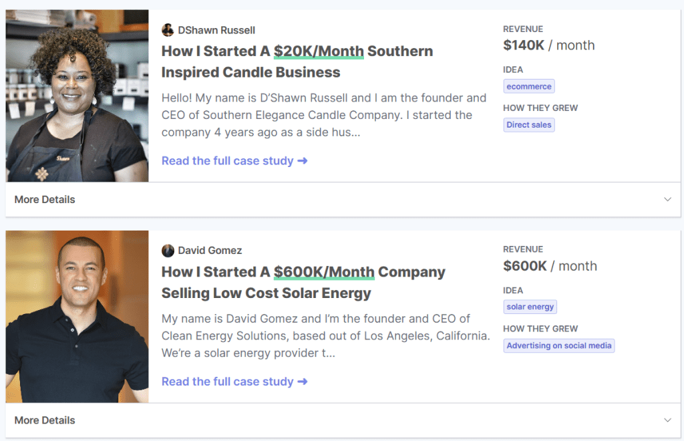Viewport: 684px width, 441px height.
Task: Click DShawn Russell's avatar icon
Action: [168, 29]
